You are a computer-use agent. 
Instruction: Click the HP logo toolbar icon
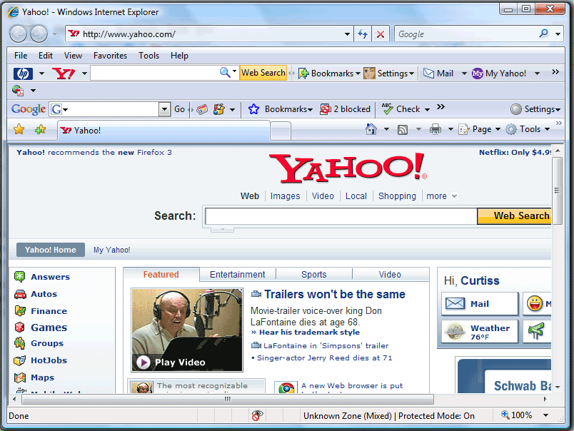coord(23,73)
